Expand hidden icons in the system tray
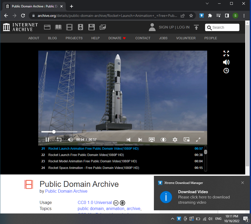The height and width of the screenshot is (224, 251). 172,219
